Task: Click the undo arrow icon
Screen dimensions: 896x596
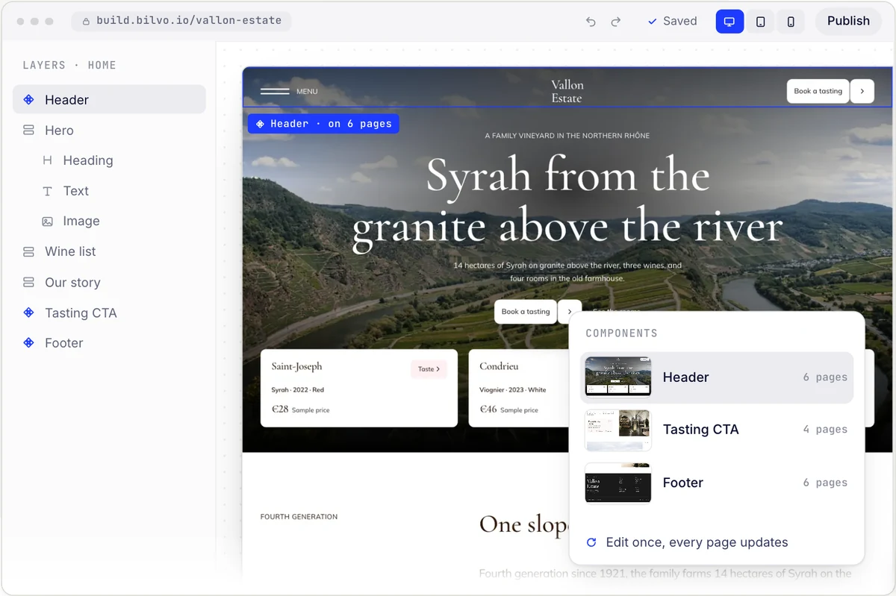Action: point(591,22)
